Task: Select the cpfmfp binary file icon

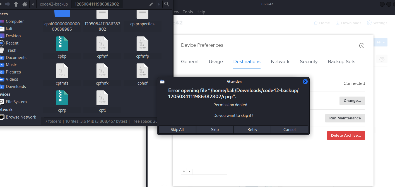Action: [x=142, y=44]
